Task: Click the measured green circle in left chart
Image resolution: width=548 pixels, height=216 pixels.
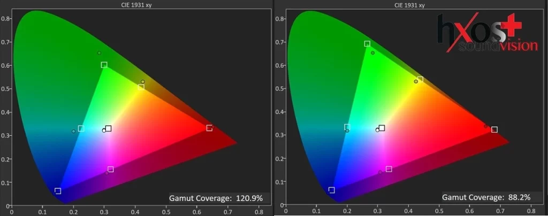Action: (99, 53)
